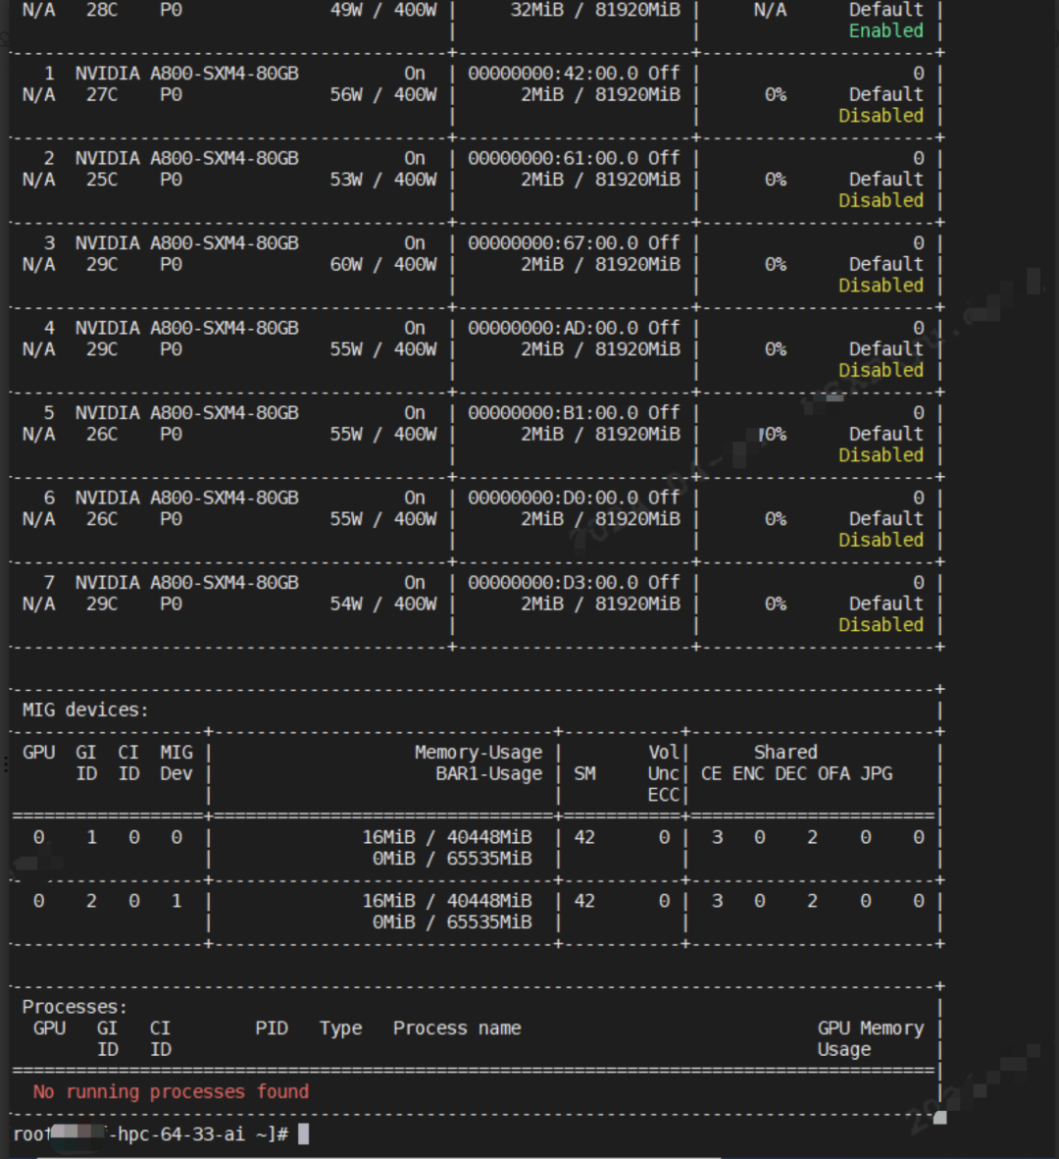Click GPU 1's 'NVIDIA A800-SXM4-80GB' name
This screenshot has width=1059, height=1159.
coord(187,74)
